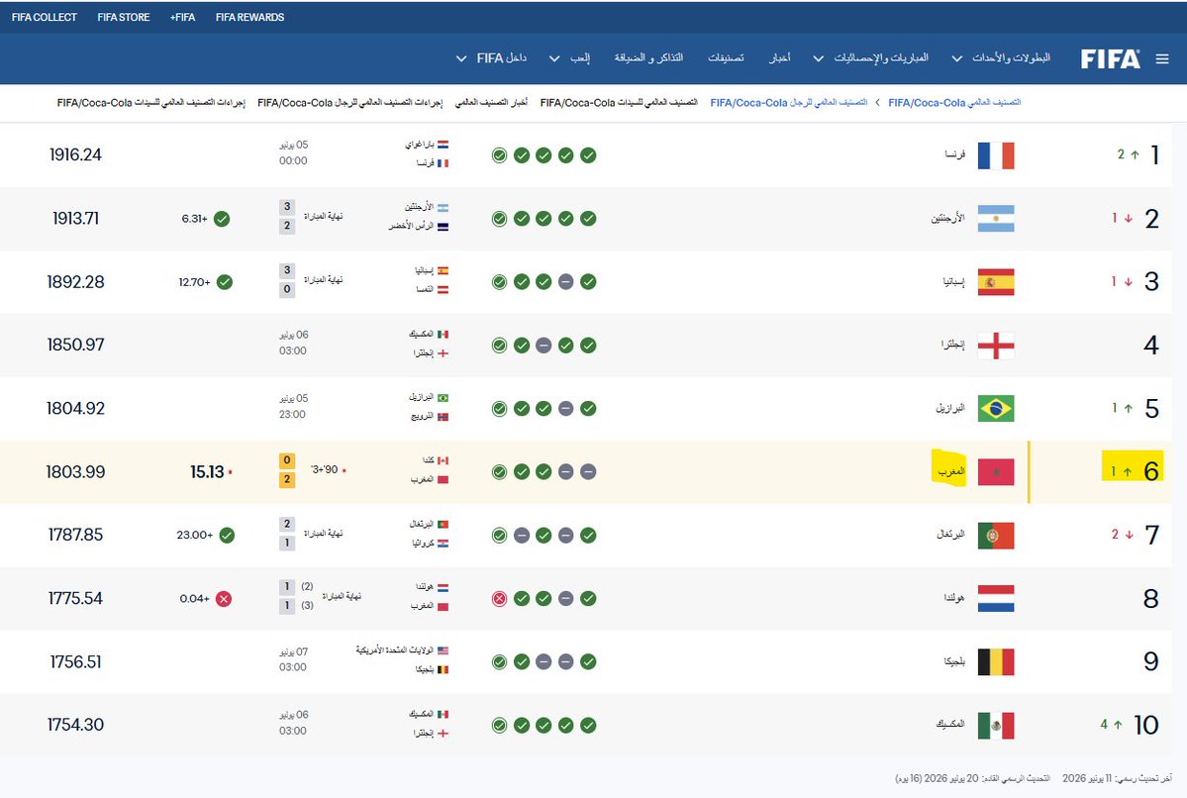Click the small USA flag in Belgium's fixture
The height and width of the screenshot is (798, 1187).
click(443, 651)
